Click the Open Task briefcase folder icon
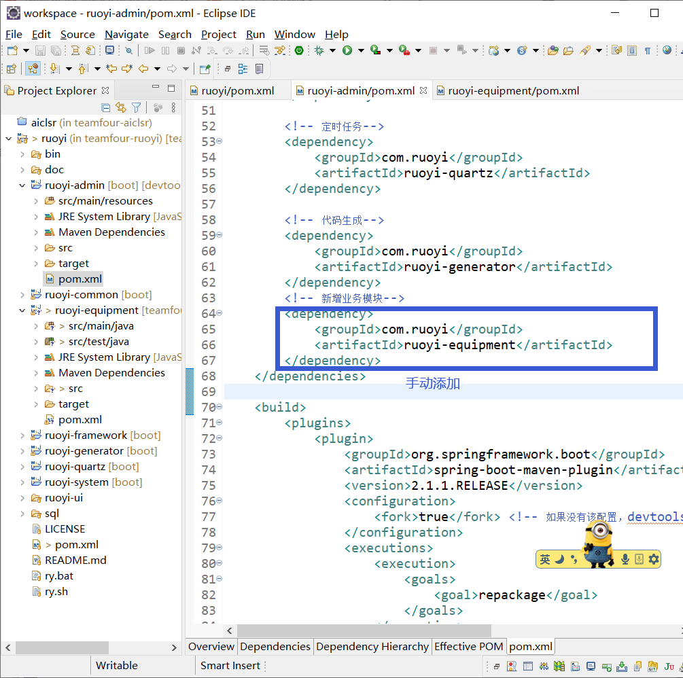The image size is (683, 678). coord(568,50)
